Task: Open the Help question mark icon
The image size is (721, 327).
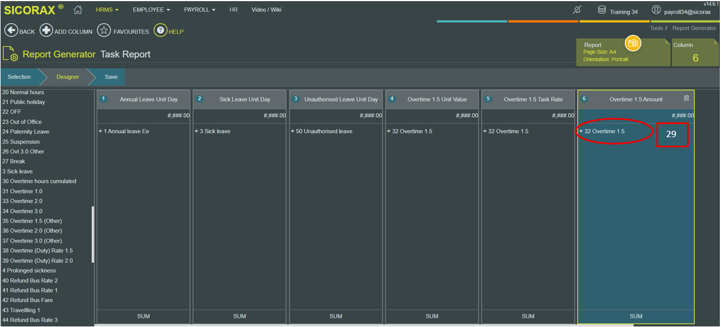Action: pos(160,31)
